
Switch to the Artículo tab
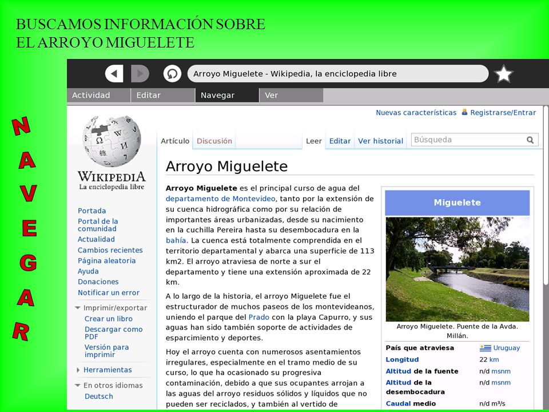pos(175,141)
